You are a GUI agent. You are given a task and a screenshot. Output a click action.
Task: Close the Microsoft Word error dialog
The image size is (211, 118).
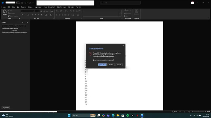point(124,45)
